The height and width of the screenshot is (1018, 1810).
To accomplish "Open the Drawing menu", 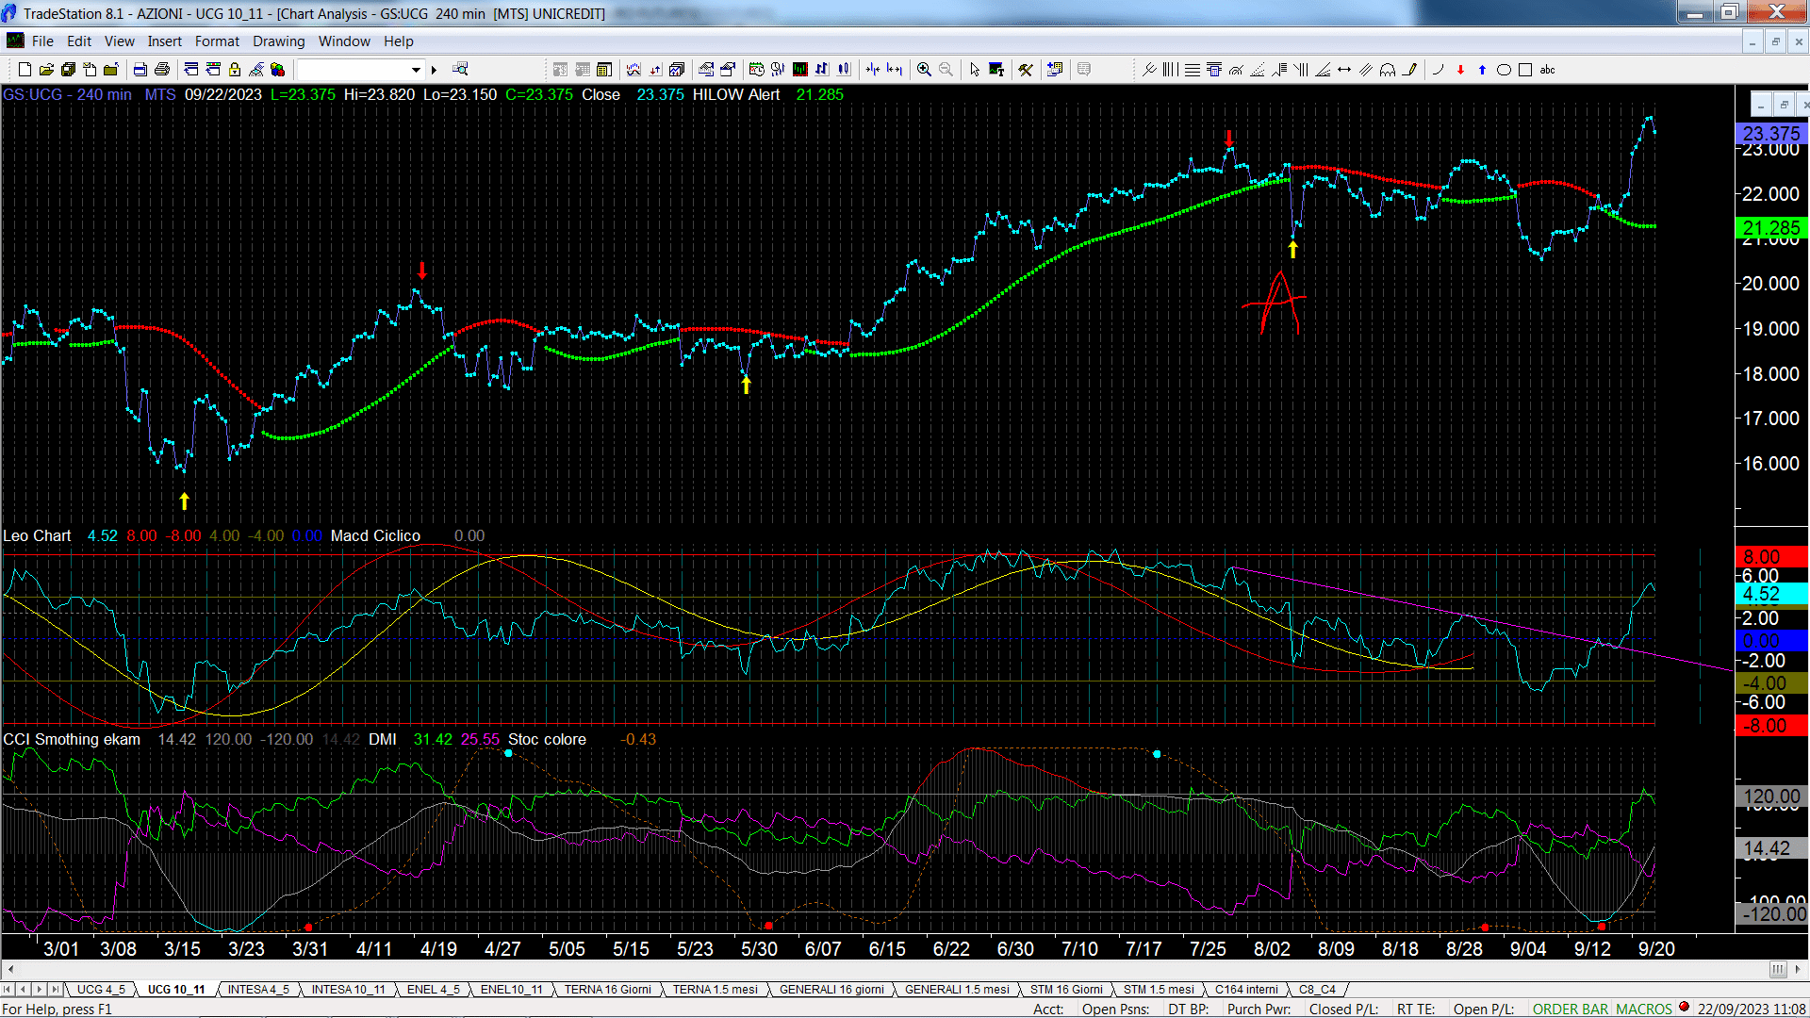I will [278, 41].
